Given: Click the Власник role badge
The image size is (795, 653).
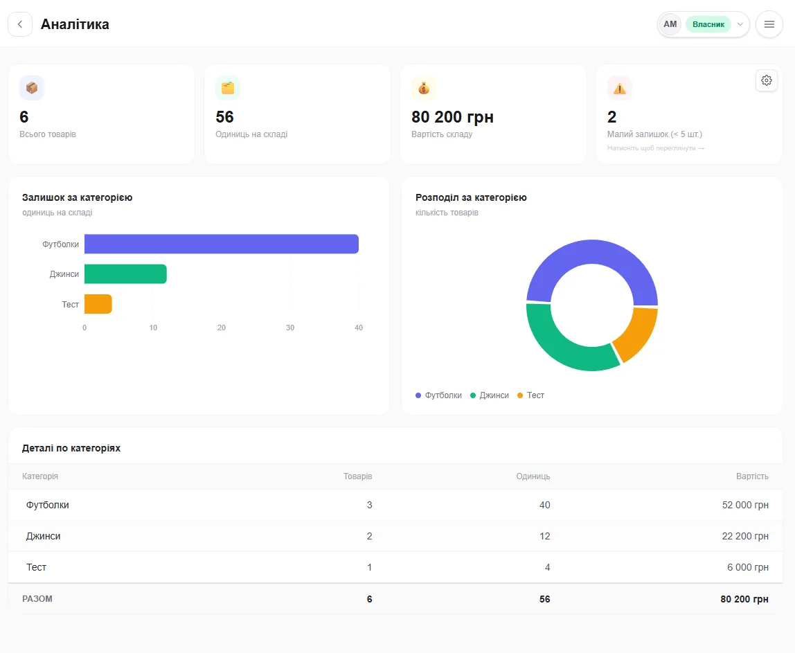Looking at the screenshot, I should [708, 24].
